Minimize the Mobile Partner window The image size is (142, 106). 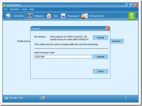[x=128, y=5]
